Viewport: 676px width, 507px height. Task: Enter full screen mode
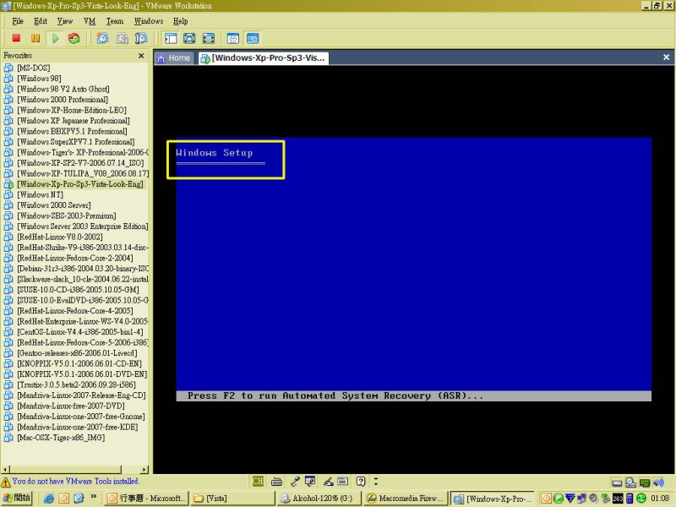[189, 38]
